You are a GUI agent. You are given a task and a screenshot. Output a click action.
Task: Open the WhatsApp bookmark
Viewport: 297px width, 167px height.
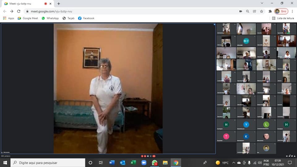coord(50,18)
